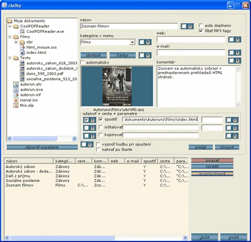
Task: Click the bottom table's right scroll arrow
Action: pos(185,238)
